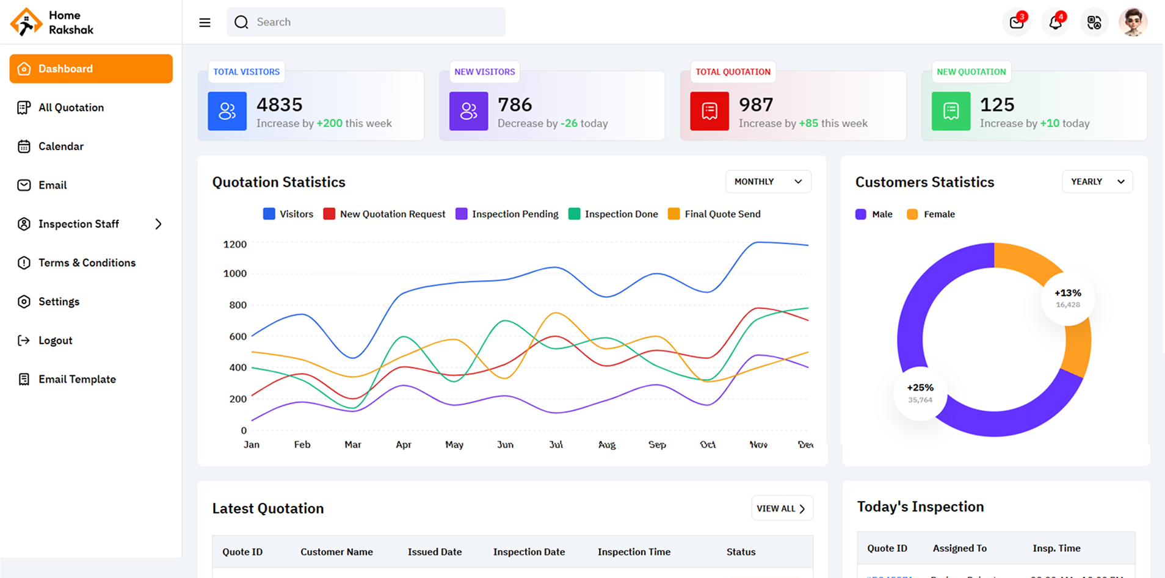The image size is (1165, 578).
Task: Click in the Search input field
Action: (366, 22)
